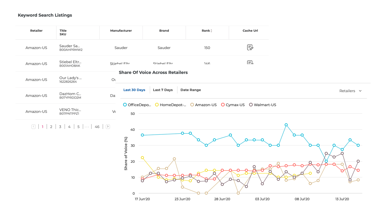
Task: Toggle OfficeDepot legend series
Action: (137, 105)
